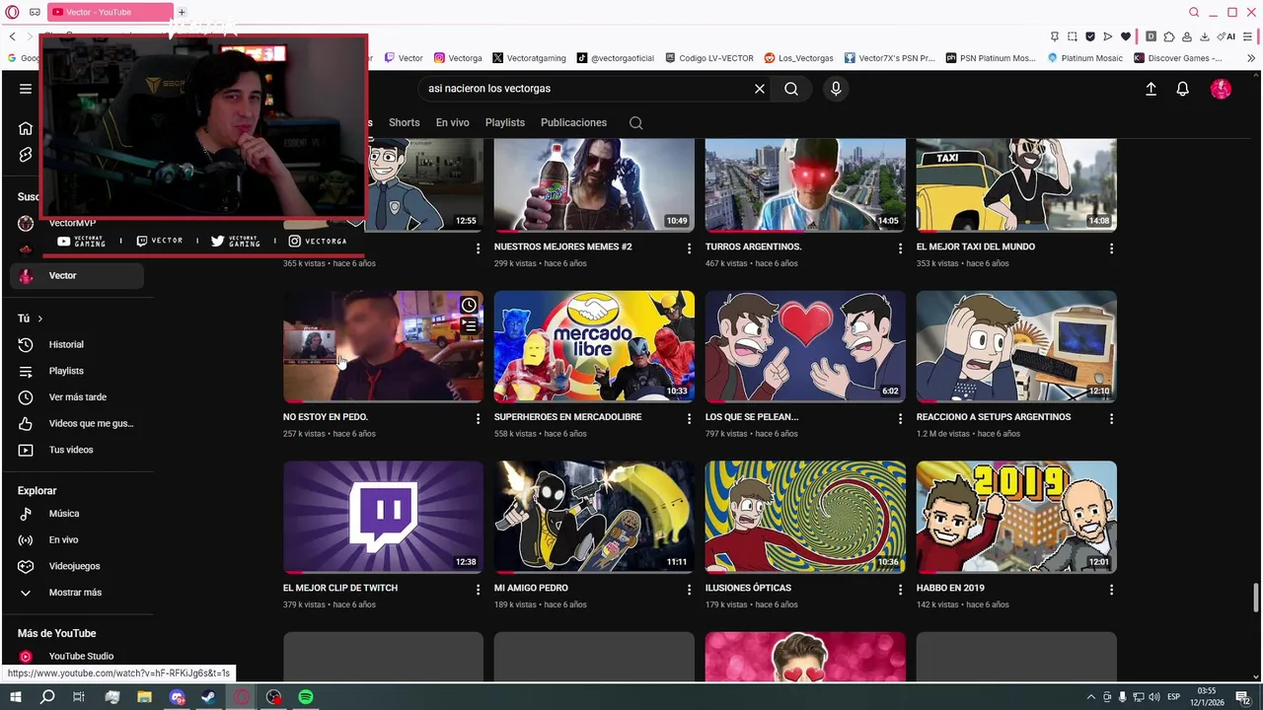Expand Mostrar más in Explorar section
The width and height of the screenshot is (1263, 710).
[76, 593]
